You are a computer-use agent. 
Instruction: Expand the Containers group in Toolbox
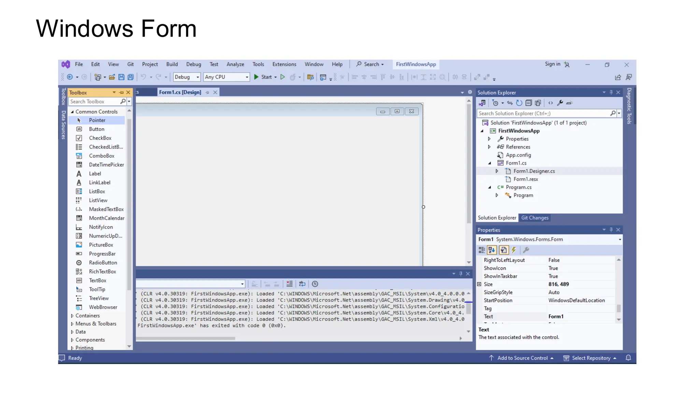tap(72, 316)
